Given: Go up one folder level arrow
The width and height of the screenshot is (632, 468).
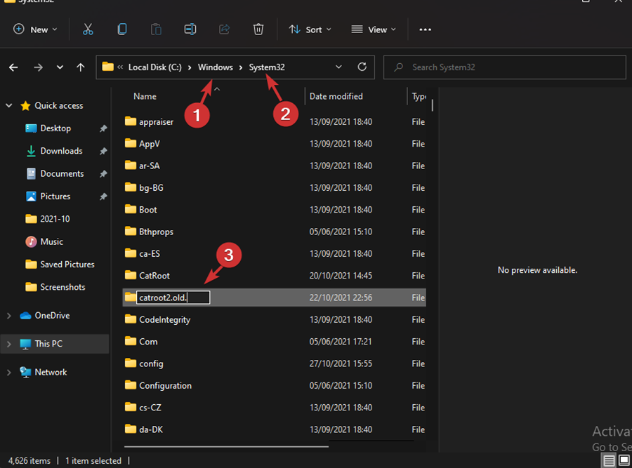Looking at the screenshot, I should [81, 67].
